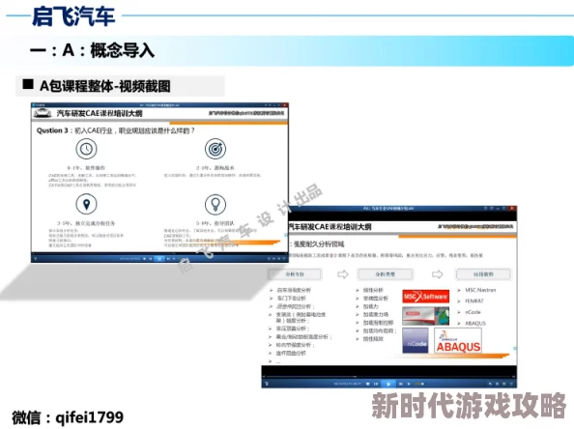Click the blue nCode logo tile
Image resolution: width=574 pixels, height=429 pixels.
click(416, 340)
